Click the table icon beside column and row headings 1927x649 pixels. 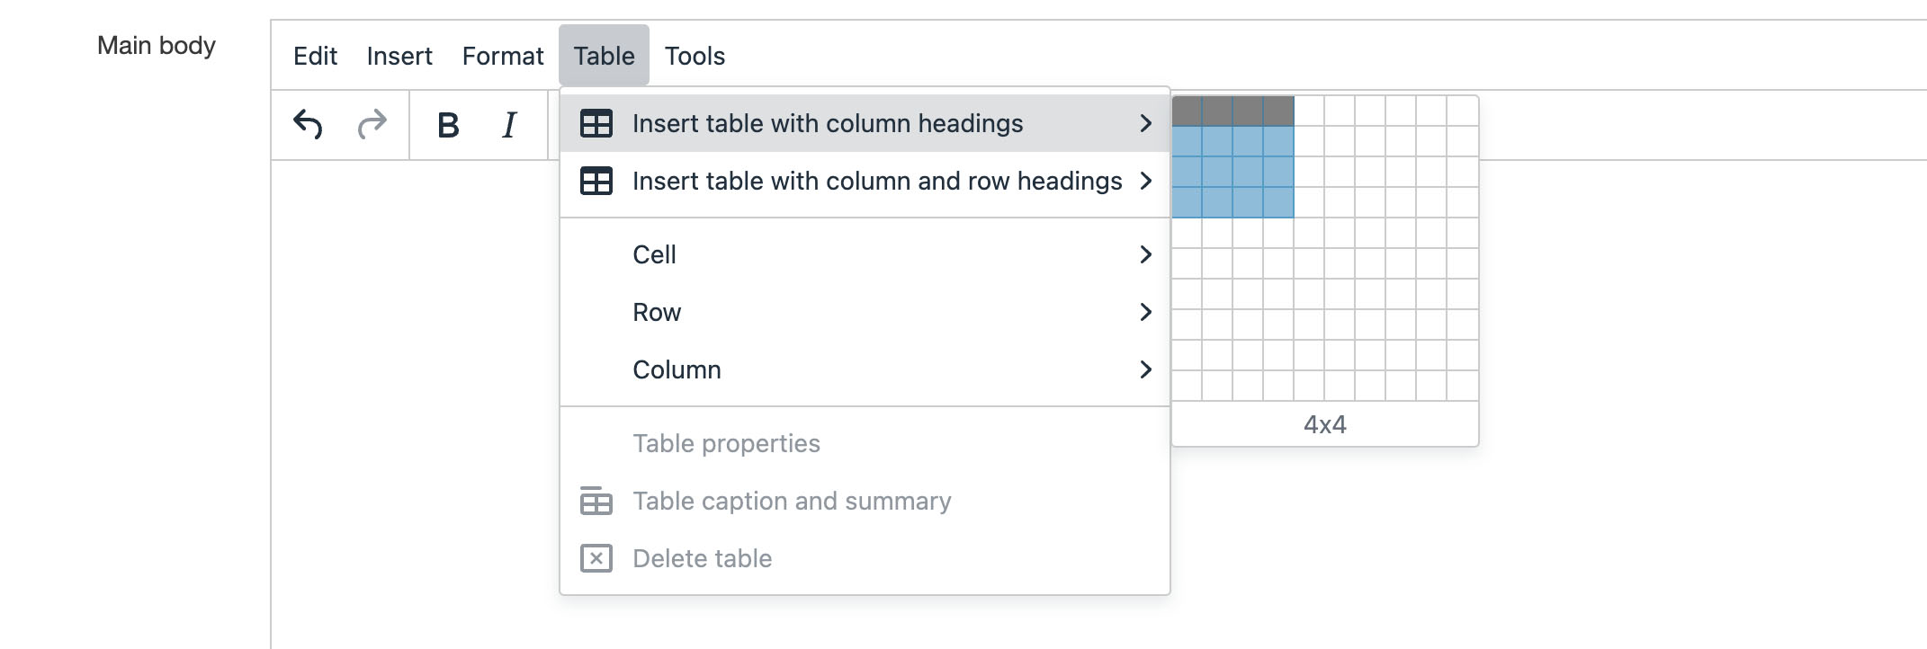pos(596,181)
